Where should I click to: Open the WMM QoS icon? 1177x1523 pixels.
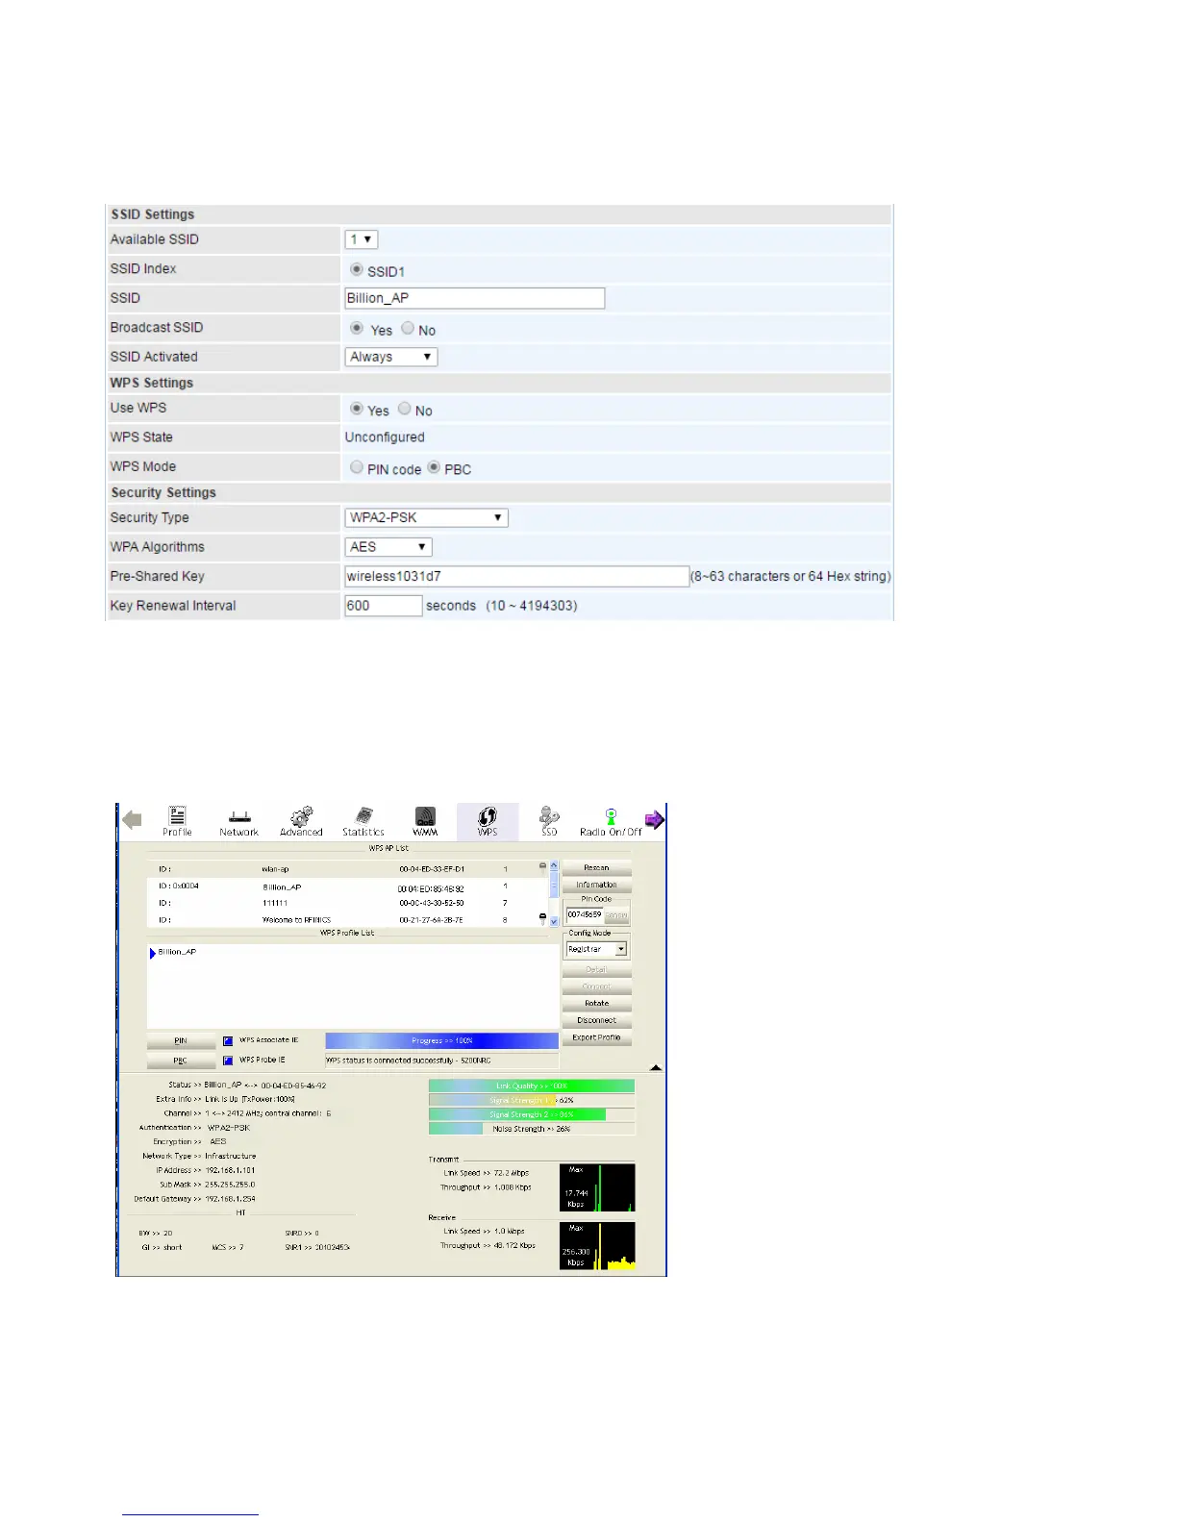[425, 820]
